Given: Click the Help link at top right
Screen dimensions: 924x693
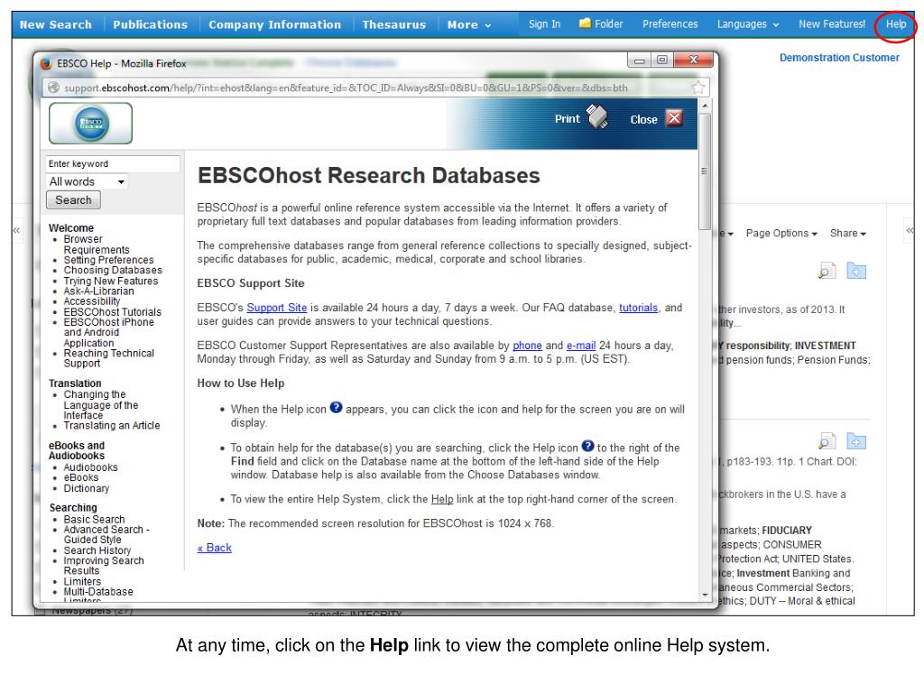Looking at the screenshot, I should 896,24.
